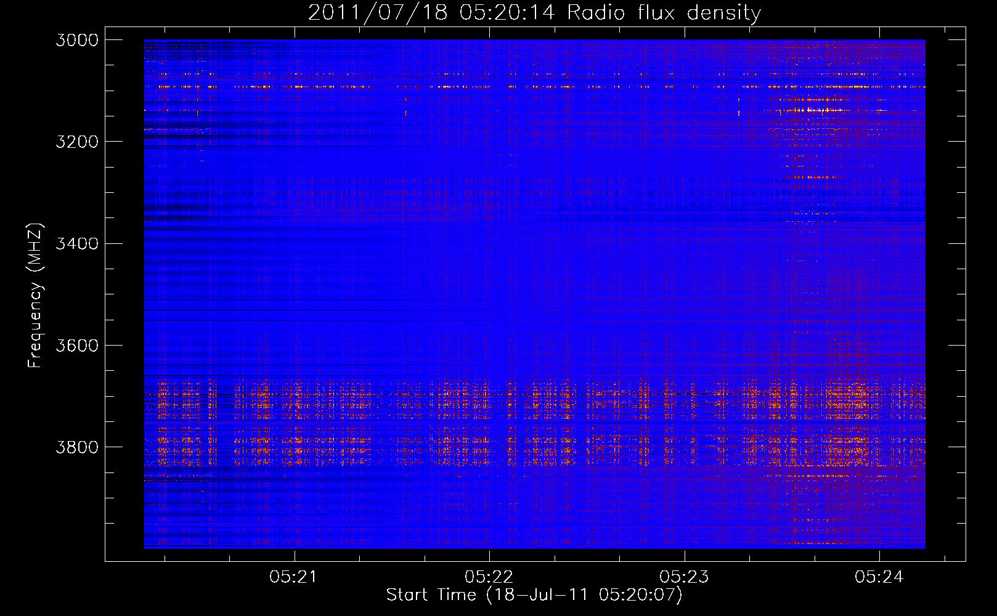
Task: Click the 'Frequency (MHZ)' axis title
Action: tap(35, 296)
